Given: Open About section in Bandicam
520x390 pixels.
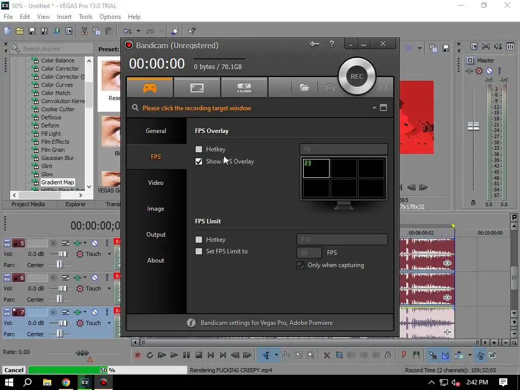Looking at the screenshot, I should [156, 261].
